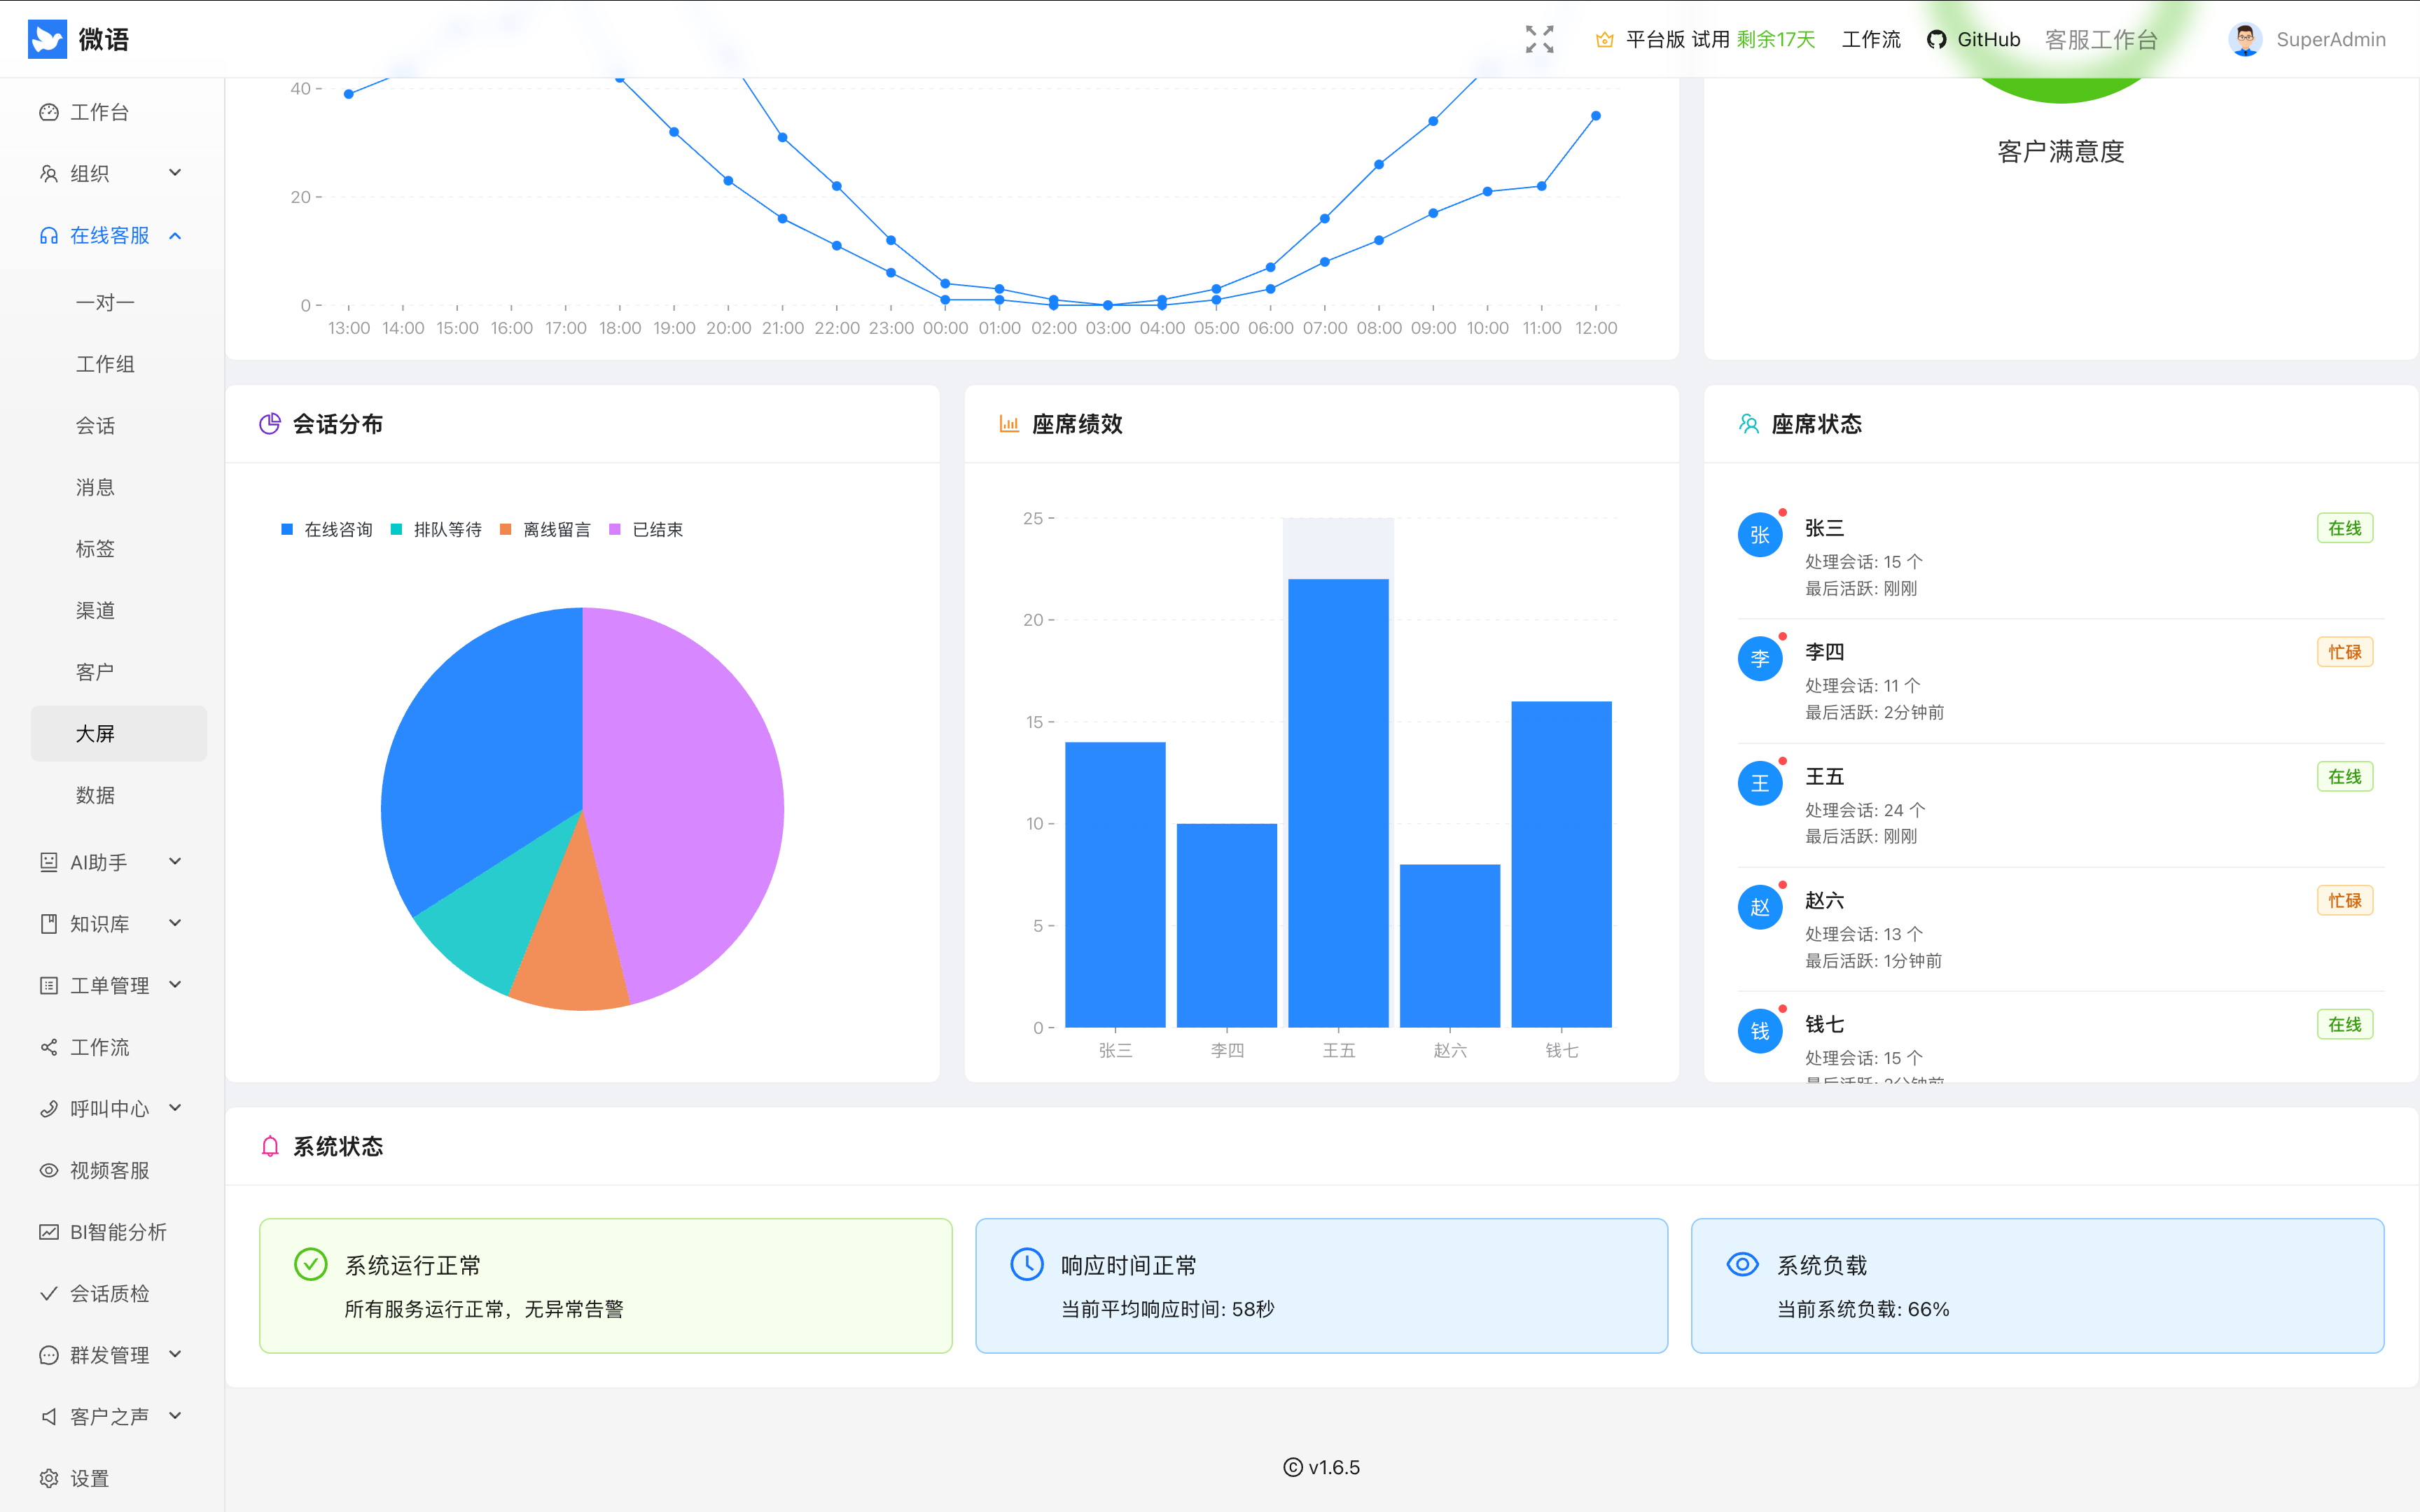
Task: Expand the 组织 menu chevron
Action: 175,173
